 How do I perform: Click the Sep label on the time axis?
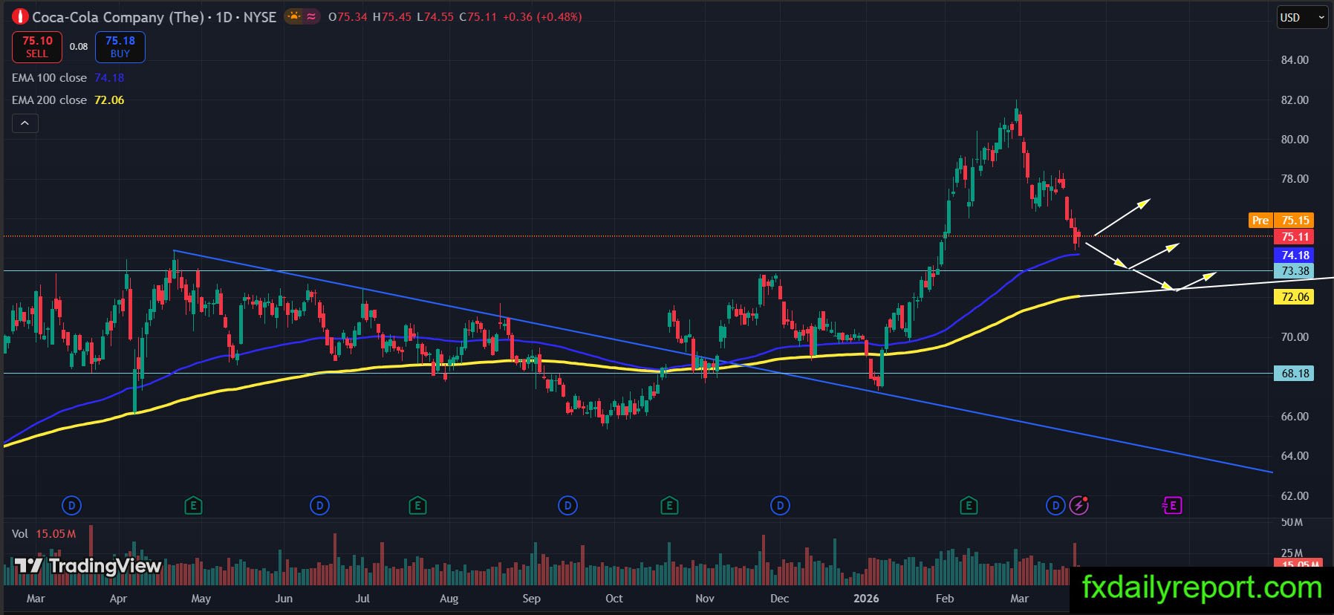pyautogui.click(x=531, y=599)
